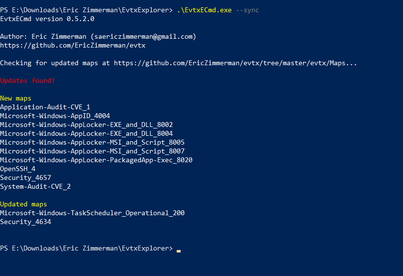The width and height of the screenshot is (403, 276).
Task: Click the System-Audit-CVE_2 entry
Action: (x=35, y=187)
